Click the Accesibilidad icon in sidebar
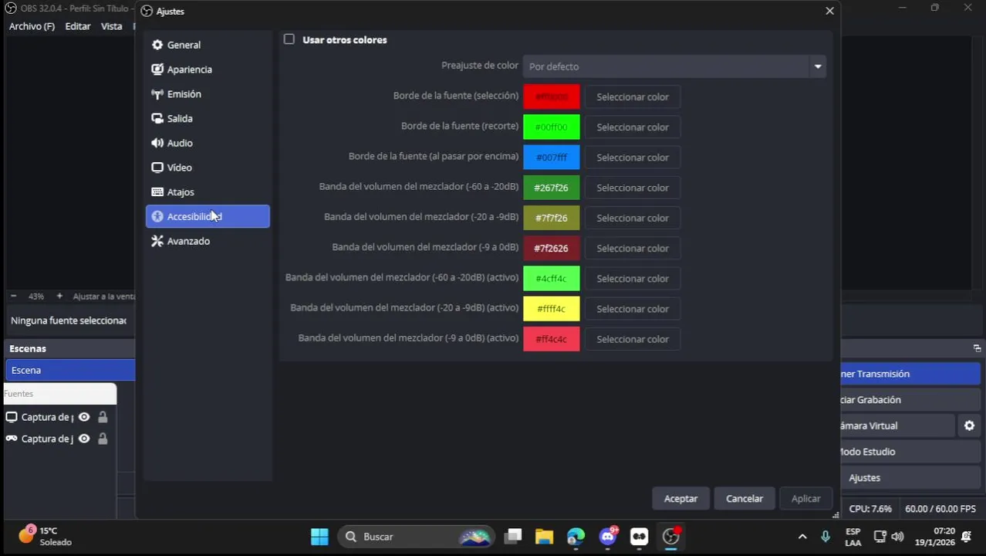The height and width of the screenshot is (556, 986). (157, 217)
